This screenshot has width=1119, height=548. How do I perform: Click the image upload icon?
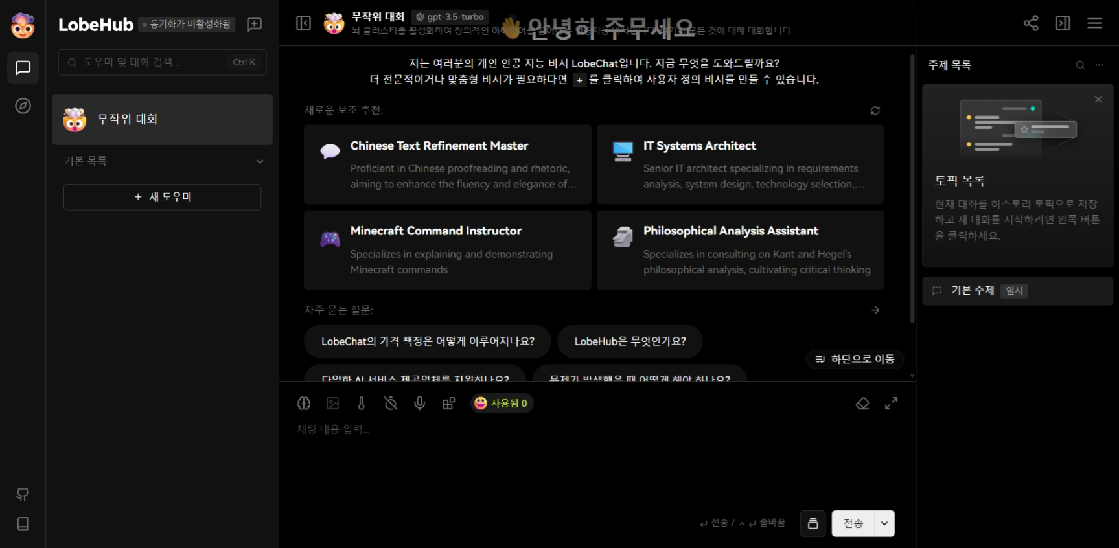(333, 404)
